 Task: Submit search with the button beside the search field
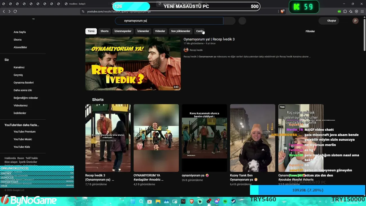click(229, 21)
